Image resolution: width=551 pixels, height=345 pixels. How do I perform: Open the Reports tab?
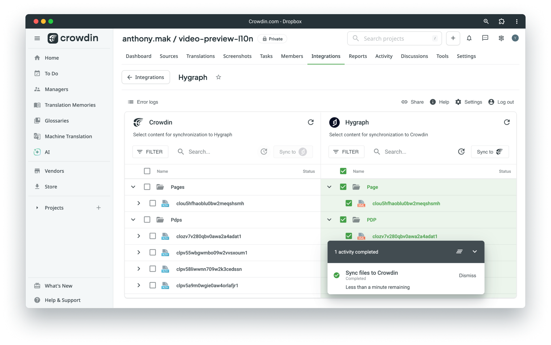point(358,56)
